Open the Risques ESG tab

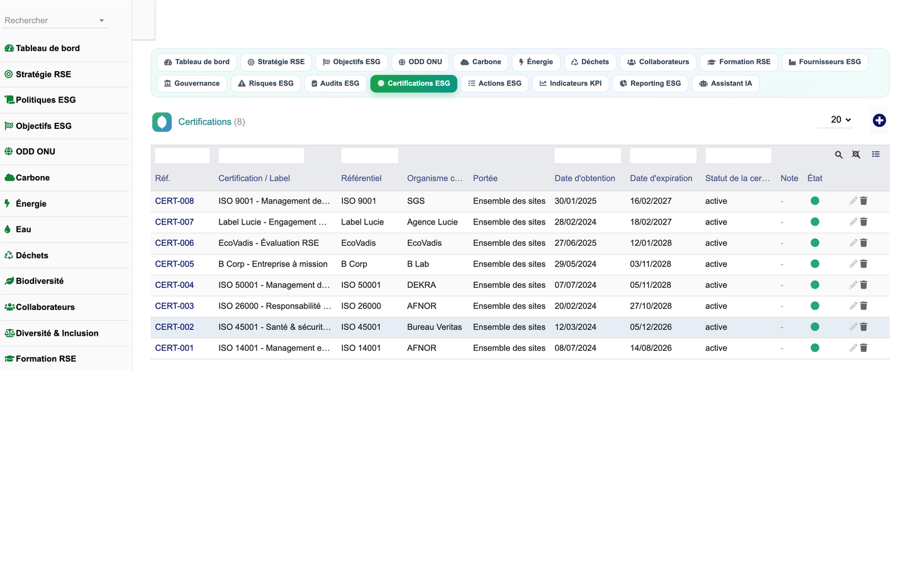[265, 83]
